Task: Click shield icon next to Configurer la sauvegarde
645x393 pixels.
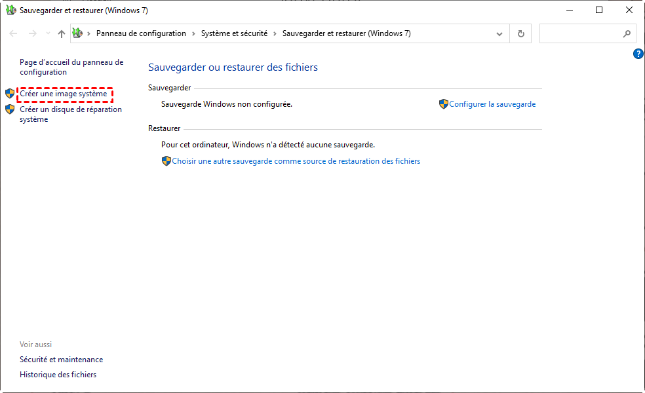Action: (443, 104)
